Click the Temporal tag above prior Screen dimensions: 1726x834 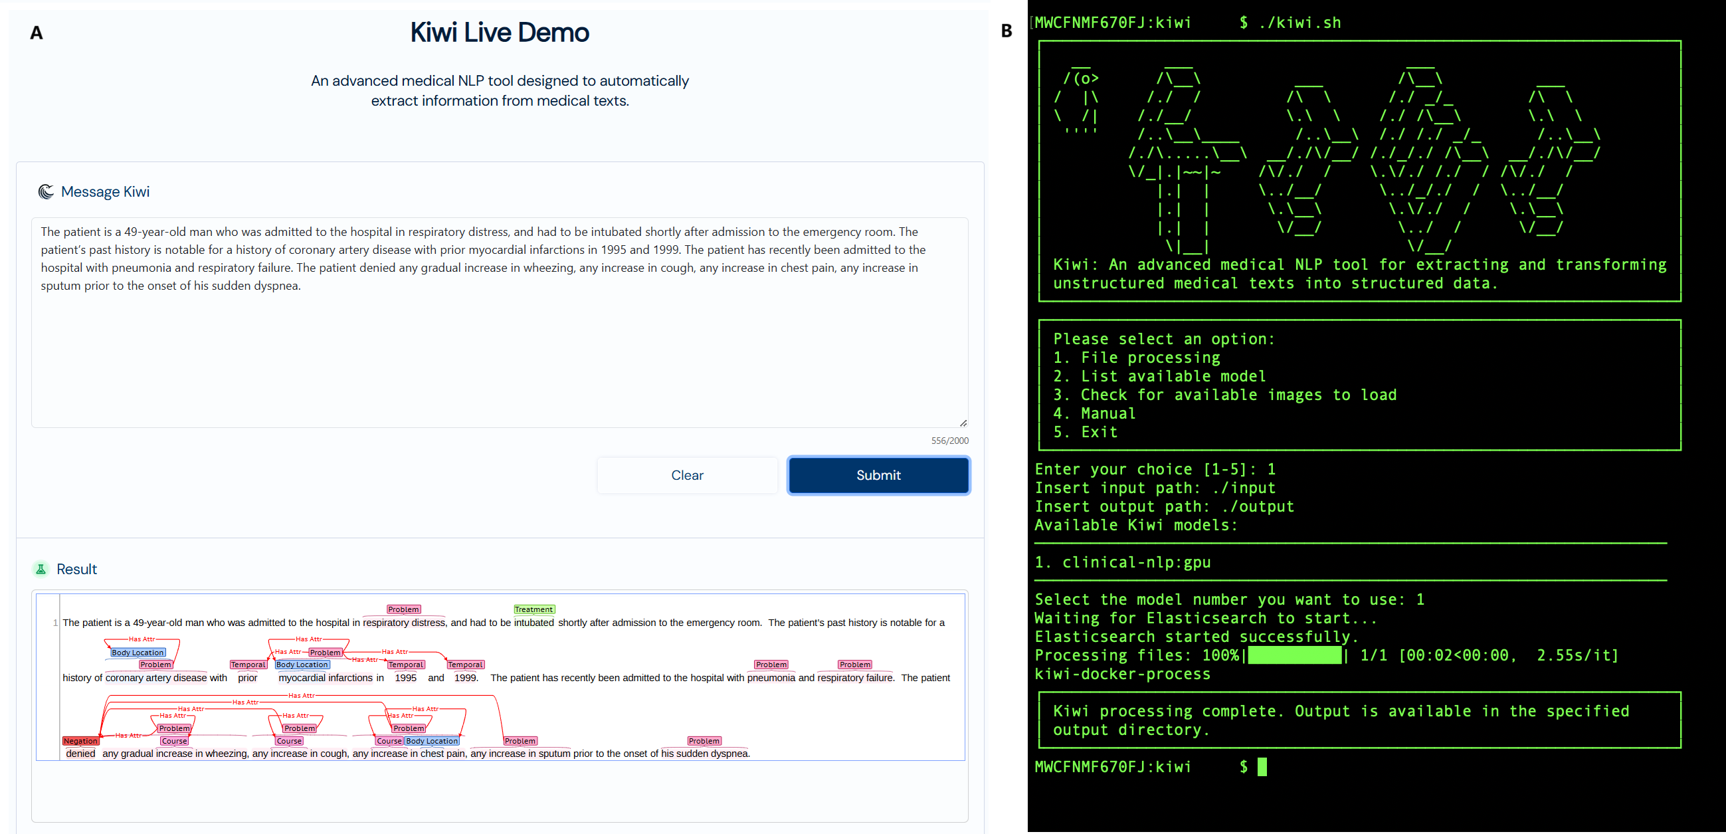(x=248, y=665)
